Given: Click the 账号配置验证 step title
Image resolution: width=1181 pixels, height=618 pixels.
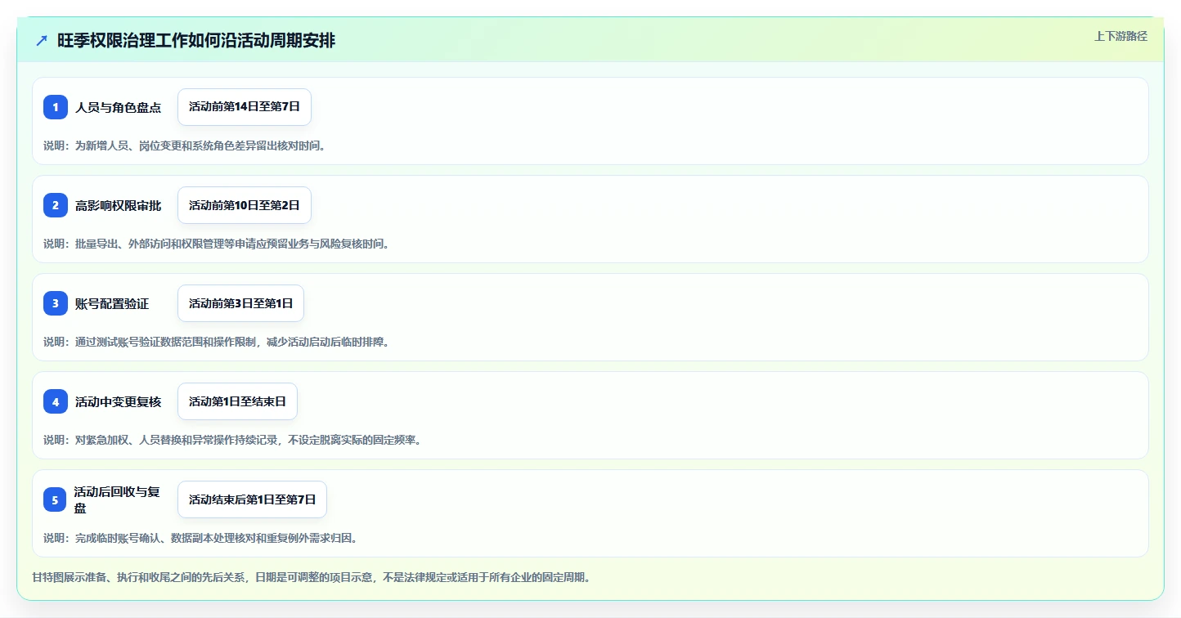Looking at the screenshot, I should click(112, 303).
